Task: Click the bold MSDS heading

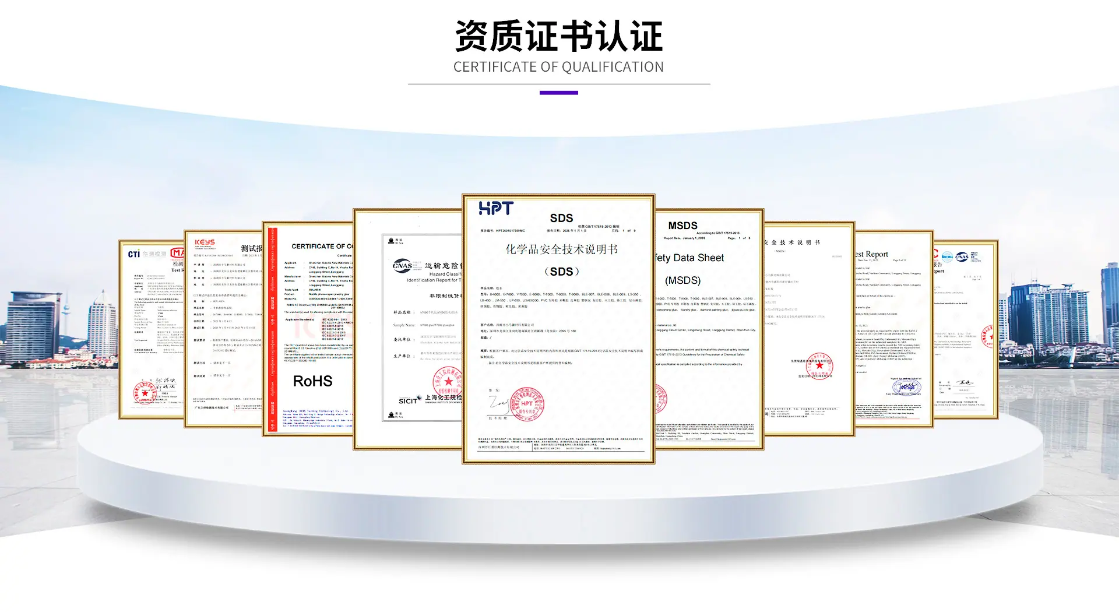Action: point(682,226)
